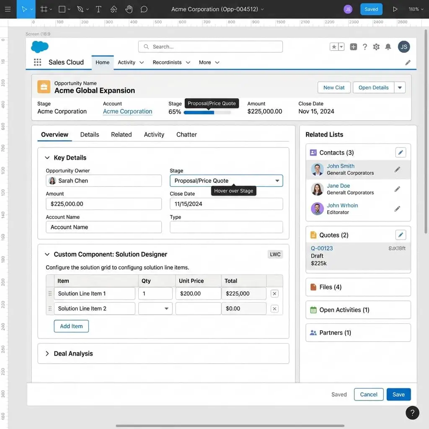Click the orange opportunity briefcase icon
This screenshot has height=429, width=429.
44,87
